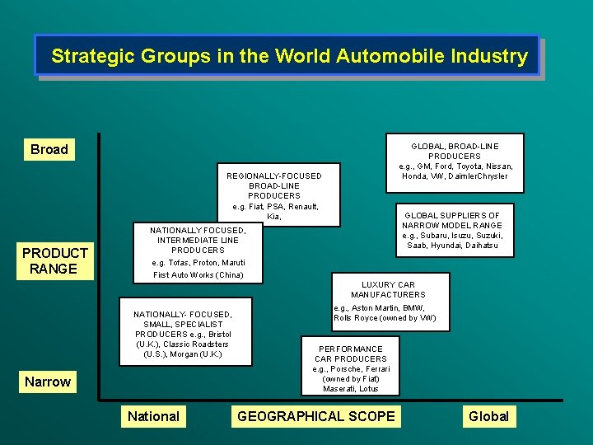Select the 'GLOBAL SUPPLIERS OF NARROW MODEL RANGE' box
The height and width of the screenshot is (445, 593).
pyautogui.click(x=455, y=231)
